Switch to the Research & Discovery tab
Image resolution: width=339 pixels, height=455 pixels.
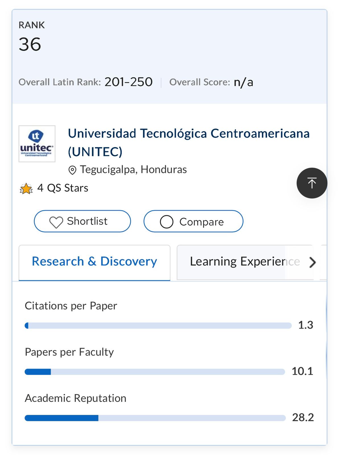[x=94, y=262]
